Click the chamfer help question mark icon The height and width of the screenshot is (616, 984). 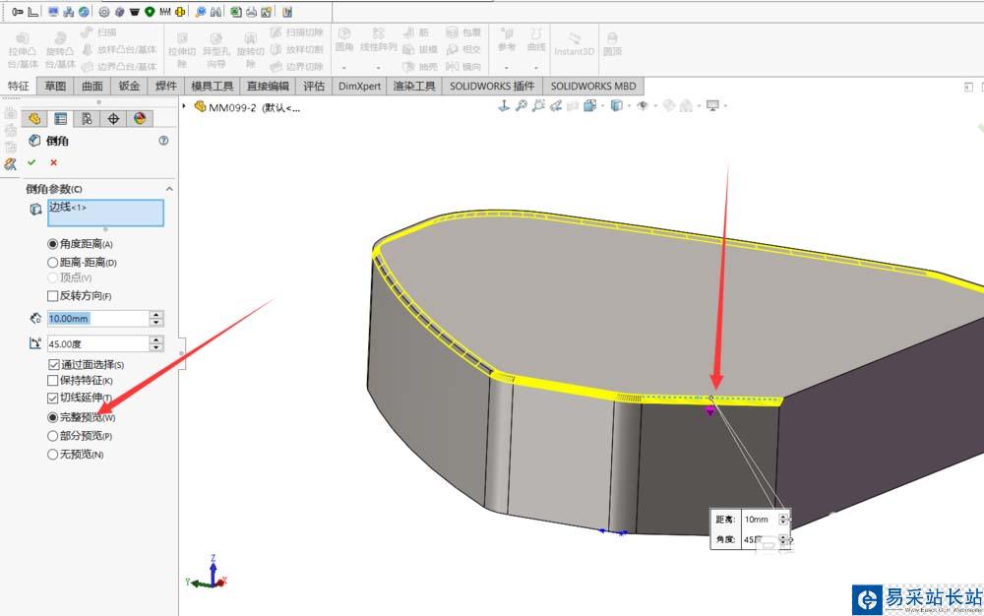(163, 141)
